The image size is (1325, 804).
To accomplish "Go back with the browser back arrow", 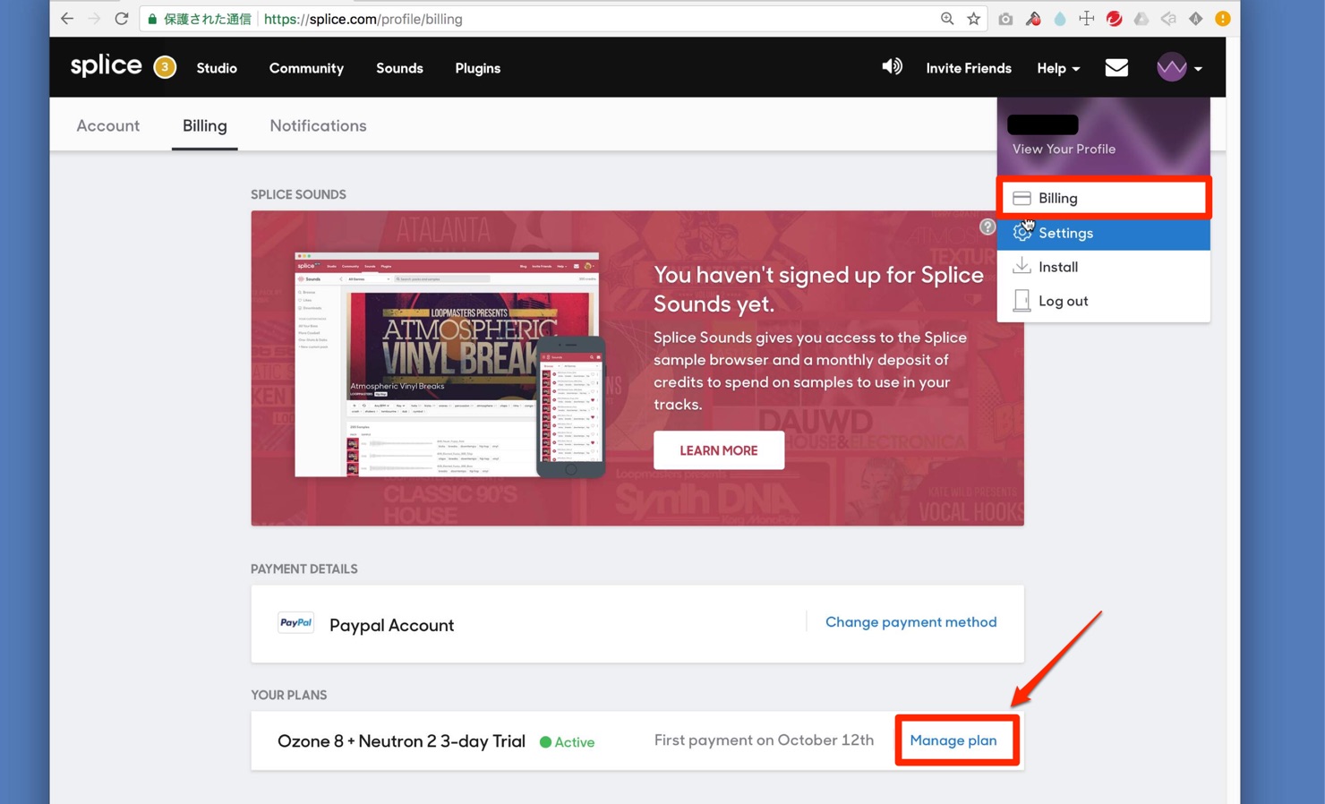I will pos(67,19).
